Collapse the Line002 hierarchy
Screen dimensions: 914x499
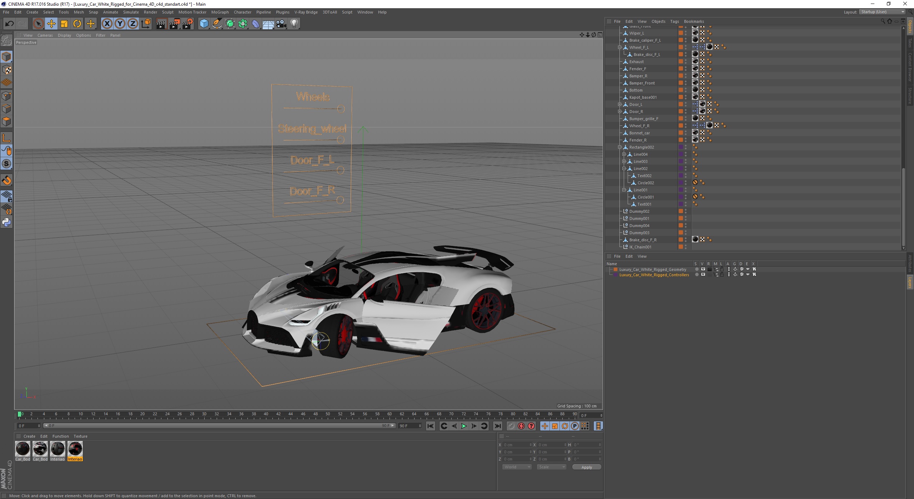tap(624, 168)
